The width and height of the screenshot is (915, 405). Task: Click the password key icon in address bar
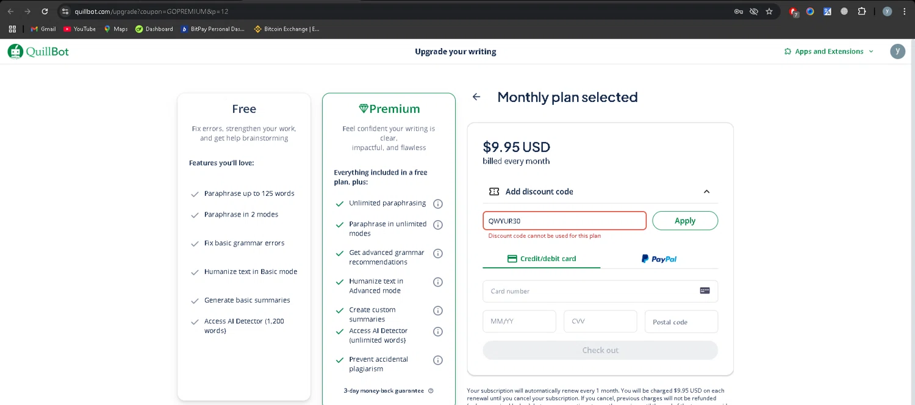pos(738,11)
